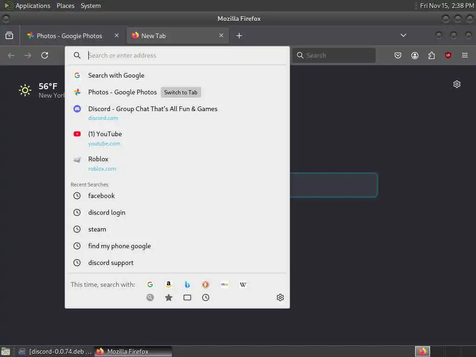Choose Search with Google suggestion
The width and height of the screenshot is (476, 357).
(177, 75)
